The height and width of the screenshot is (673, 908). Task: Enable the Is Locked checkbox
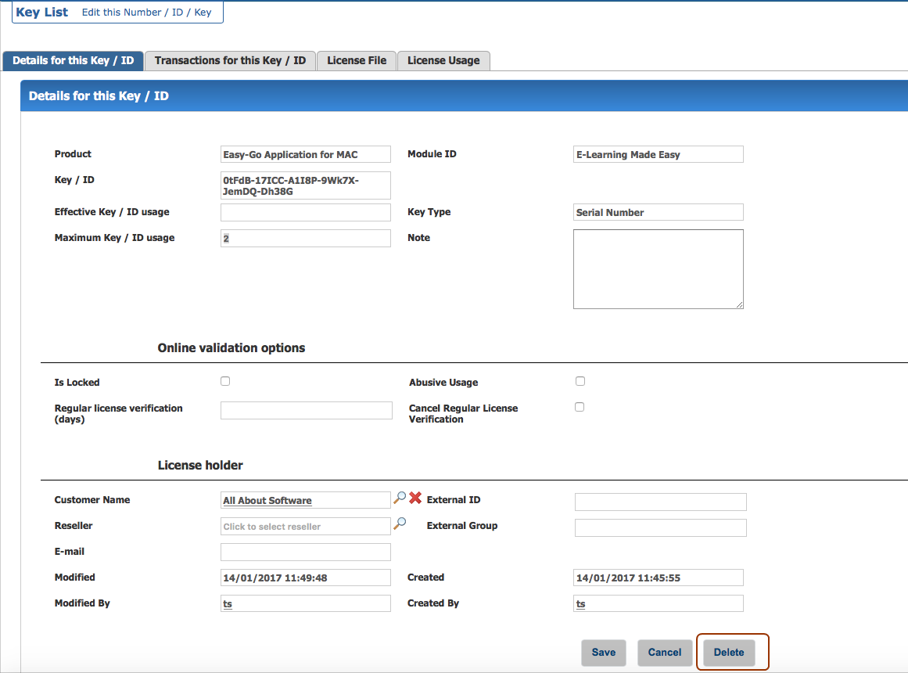225,381
